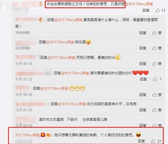Thumbs-up the 今天 01:29 comment

[157, 110]
